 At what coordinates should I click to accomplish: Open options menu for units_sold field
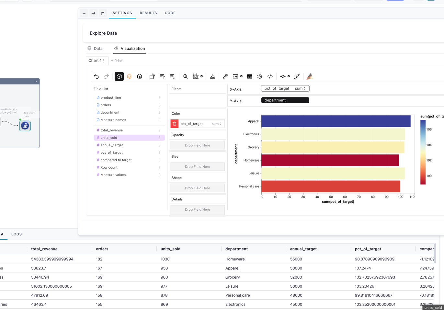160,138
